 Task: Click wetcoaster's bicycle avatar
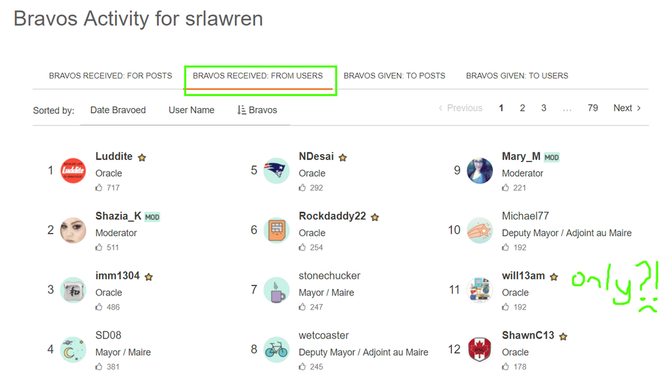pos(276,349)
